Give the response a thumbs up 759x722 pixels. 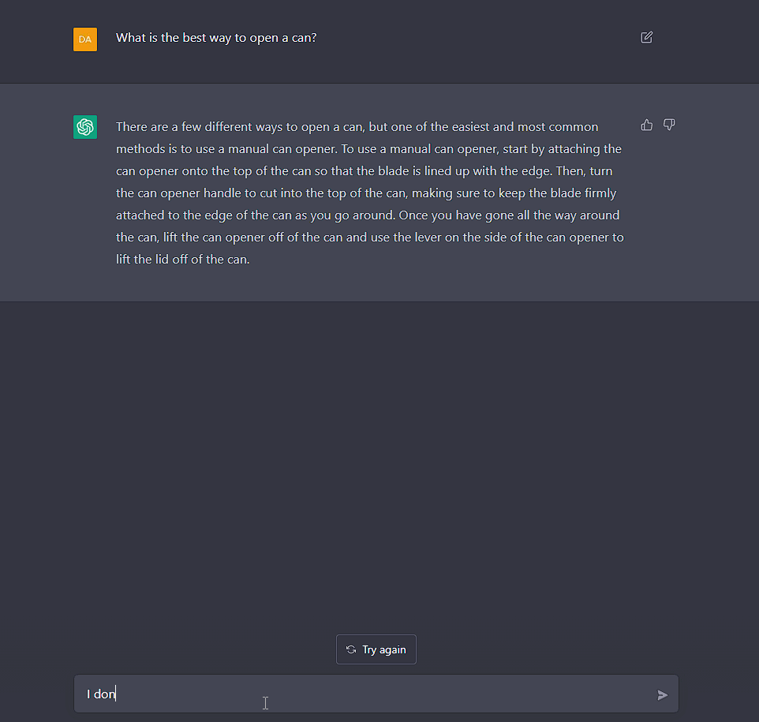point(647,125)
